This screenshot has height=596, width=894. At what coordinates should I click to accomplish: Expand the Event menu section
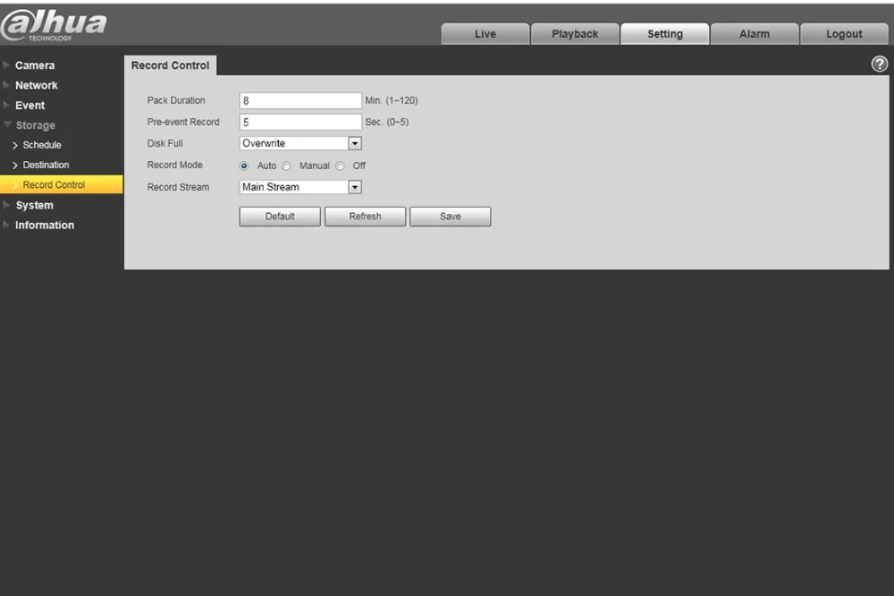[30, 105]
